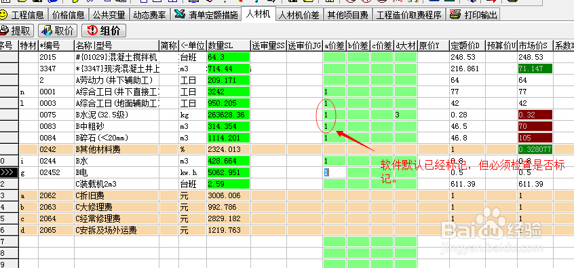Image resolution: width=574 pixels, height=268 pixels.
Task: Open the 公共变量 tab
Action: coord(109,15)
